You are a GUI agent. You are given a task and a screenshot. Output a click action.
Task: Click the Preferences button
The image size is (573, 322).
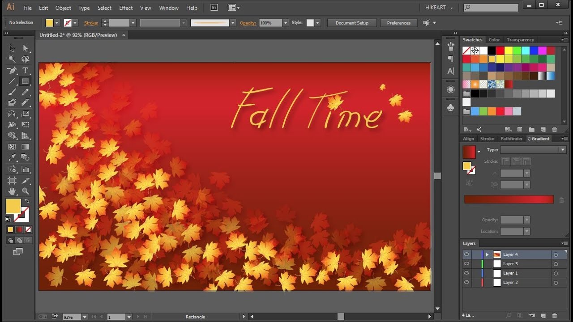pyautogui.click(x=398, y=23)
